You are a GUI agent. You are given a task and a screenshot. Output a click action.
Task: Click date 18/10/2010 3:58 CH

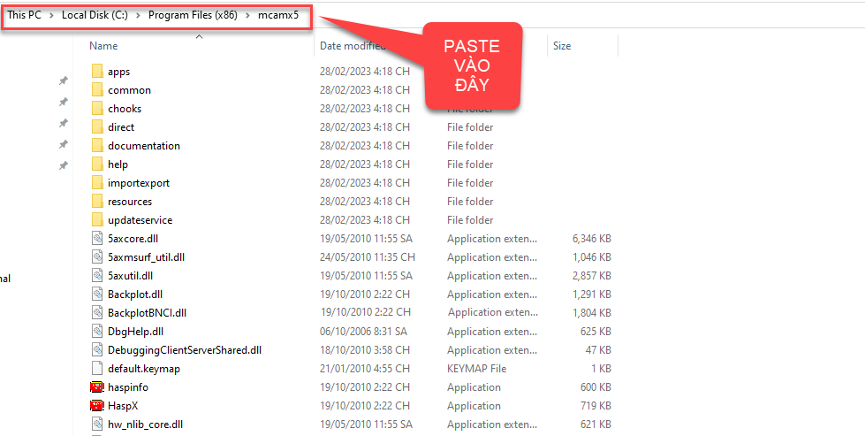click(365, 350)
